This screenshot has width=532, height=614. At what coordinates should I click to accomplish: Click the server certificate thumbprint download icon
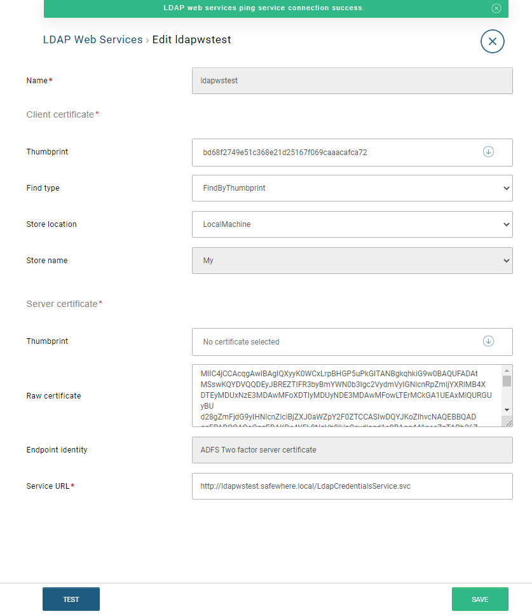pos(488,341)
